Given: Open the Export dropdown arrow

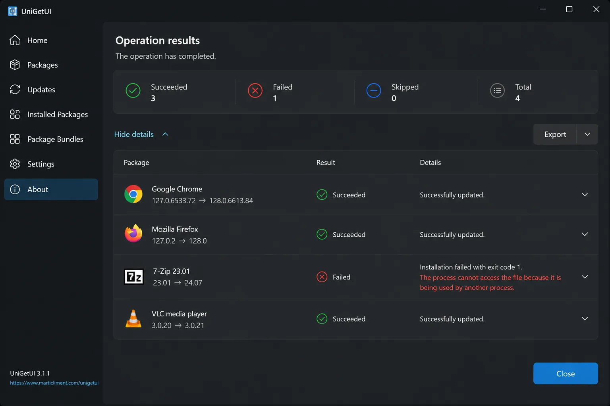Looking at the screenshot, I should pyautogui.click(x=587, y=134).
